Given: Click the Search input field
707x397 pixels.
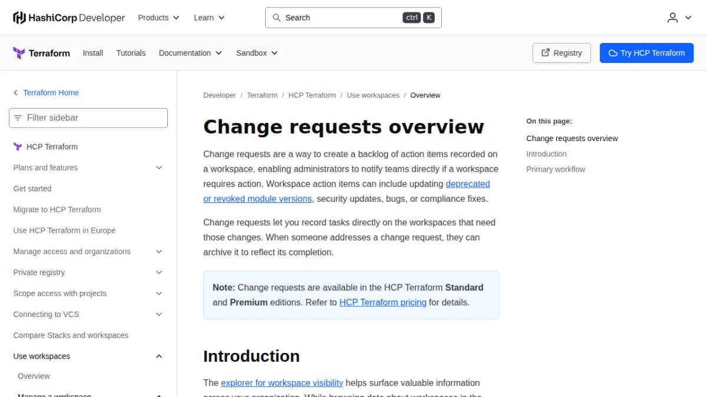Looking at the screenshot, I should point(353,18).
